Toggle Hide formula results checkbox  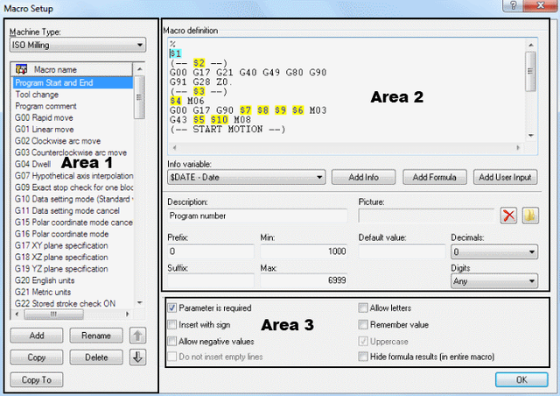point(363,357)
